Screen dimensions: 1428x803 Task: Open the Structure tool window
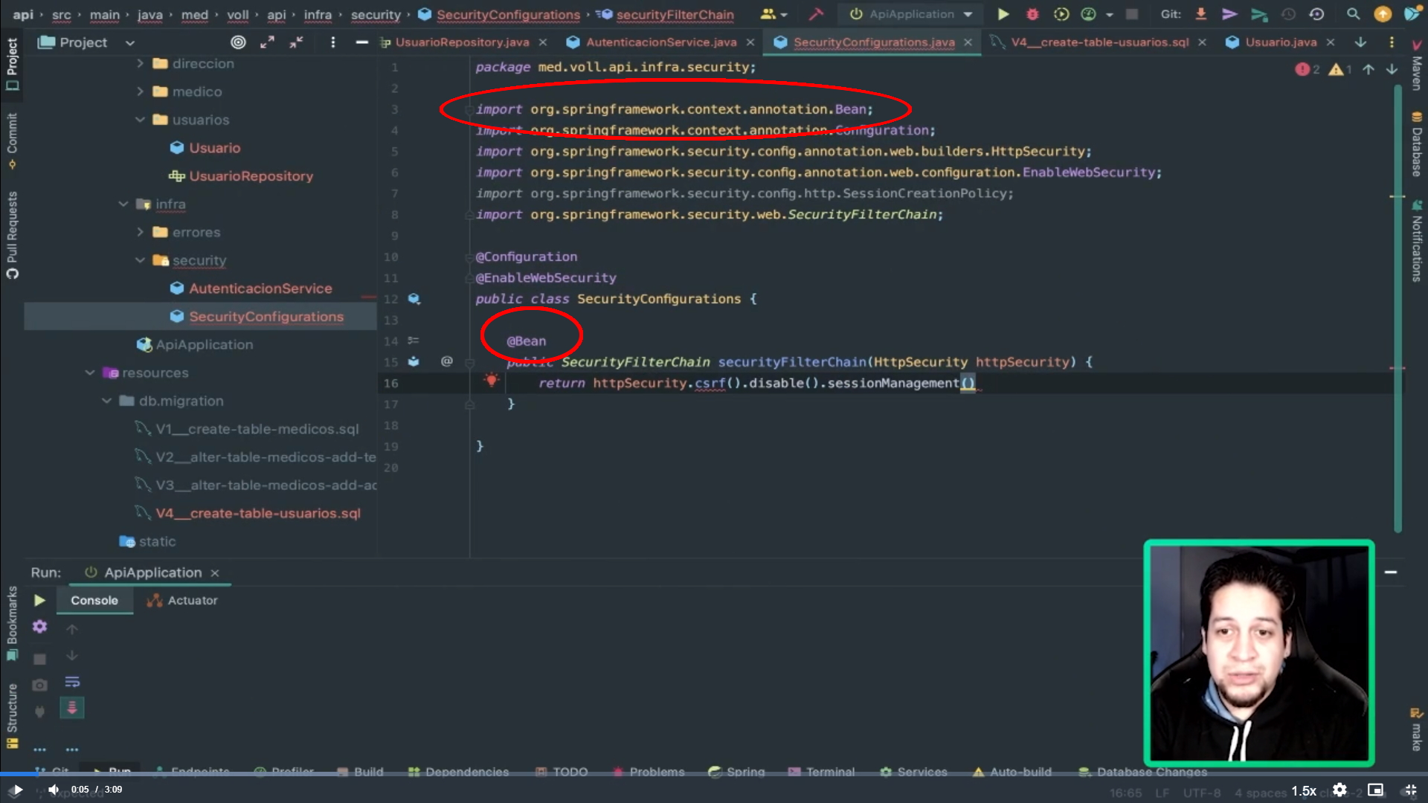pos(12,716)
